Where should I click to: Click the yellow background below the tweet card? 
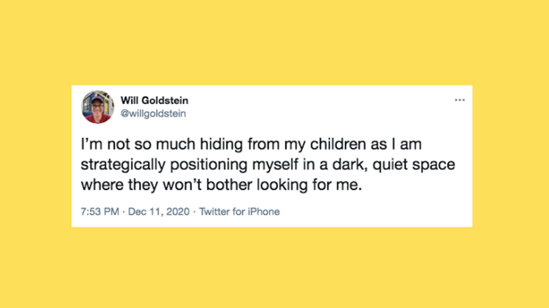(x=274, y=267)
